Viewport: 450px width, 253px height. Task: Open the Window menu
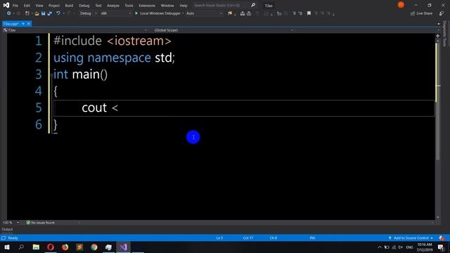pos(167,6)
